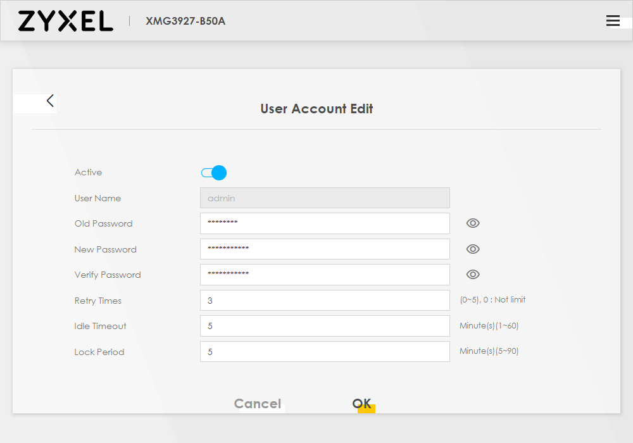Click the User Account Edit title
This screenshot has width=633, height=443.
click(x=316, y=108)
